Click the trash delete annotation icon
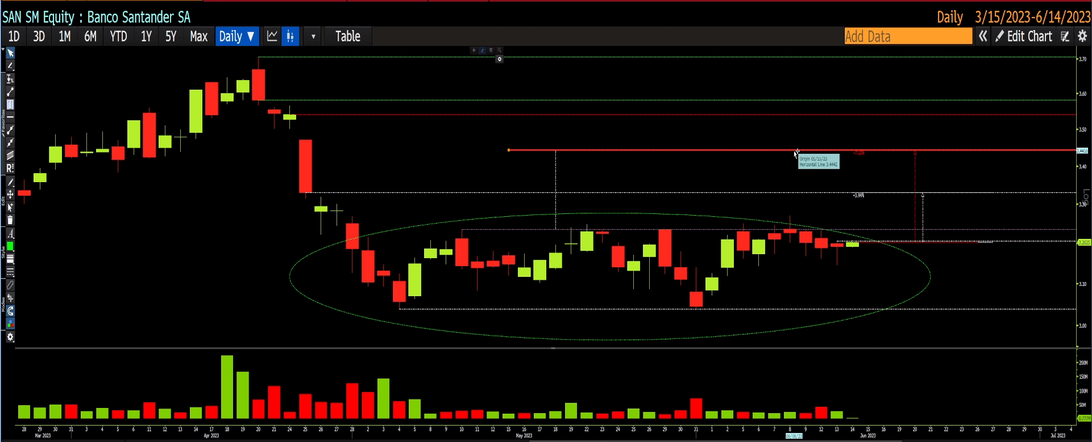This screenshot has height=442, width=1092. [x=10, y=220]
